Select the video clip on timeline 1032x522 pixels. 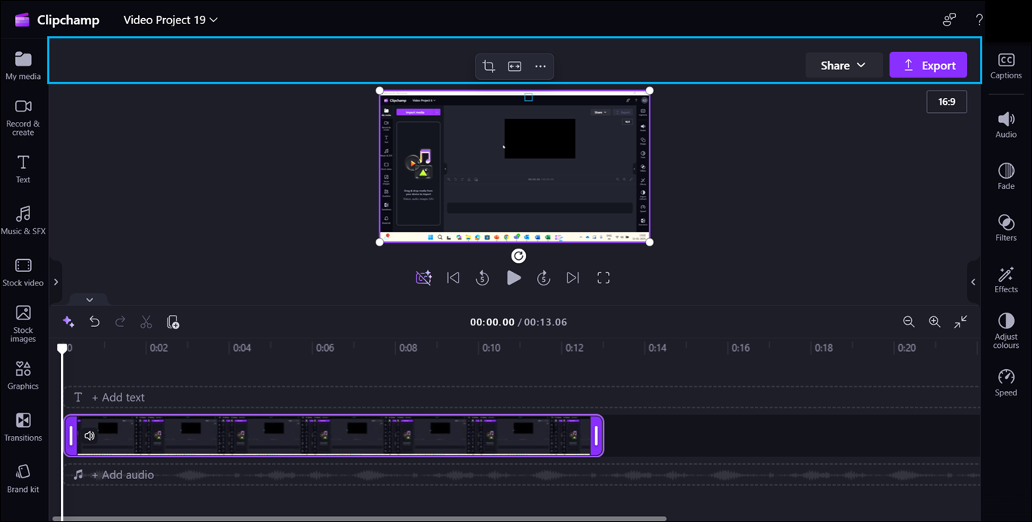coord(333,435)
